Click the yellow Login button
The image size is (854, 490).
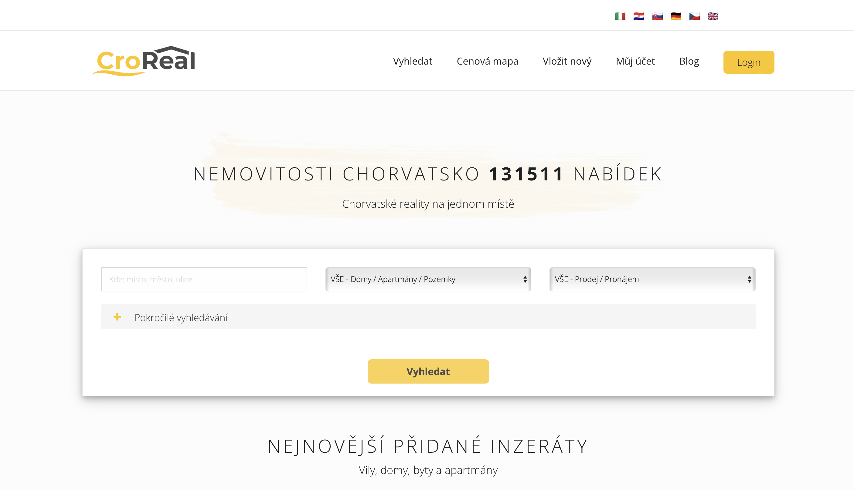click(x=749, y=62)
